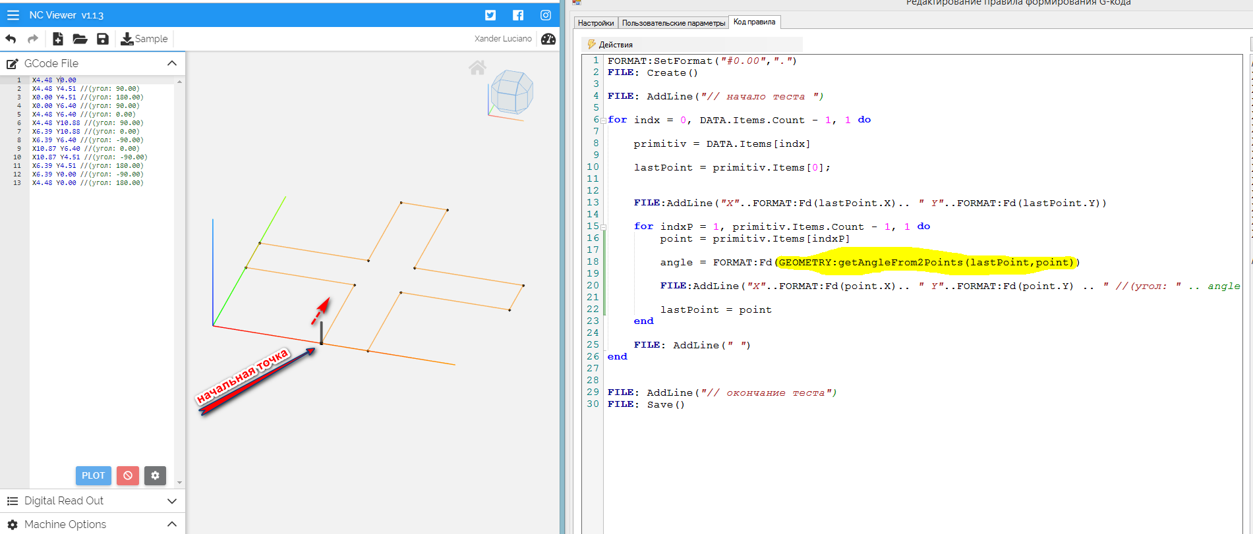Reset the 3D view with the home icon
The width and height of the screenshot is (1253, 534).
click(477, 67)
